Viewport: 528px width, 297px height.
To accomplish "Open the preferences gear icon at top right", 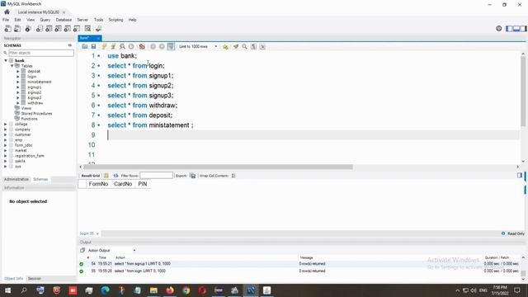I will coord(498,29).
